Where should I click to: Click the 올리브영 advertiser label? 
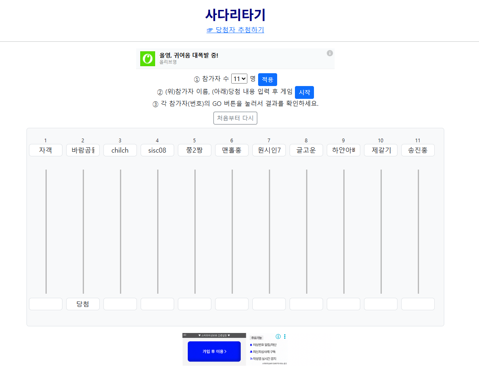[x=168, y=62]
